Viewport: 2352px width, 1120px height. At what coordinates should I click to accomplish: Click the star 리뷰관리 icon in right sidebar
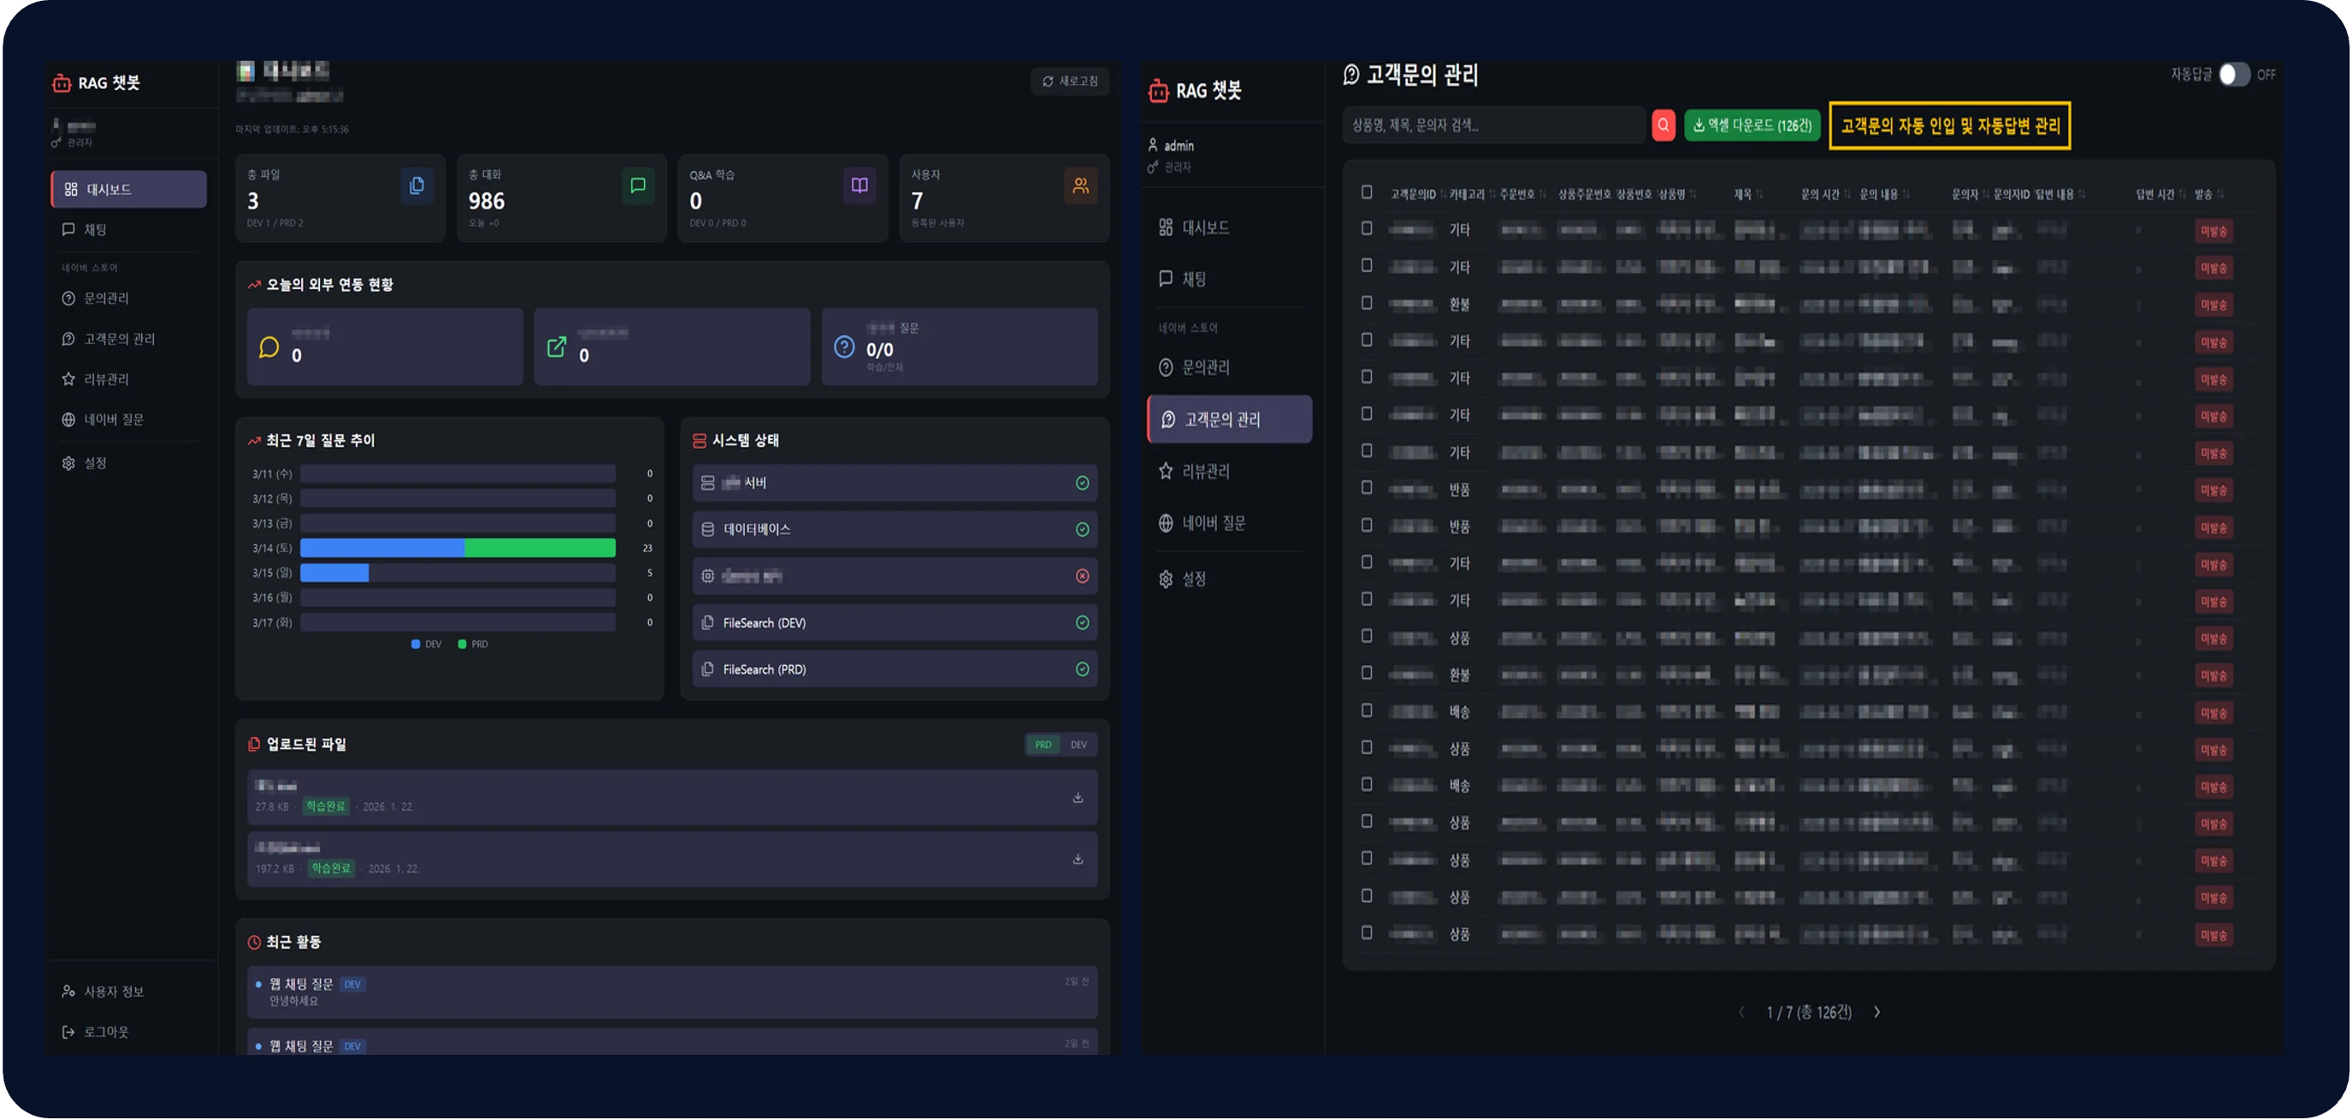pyautogui.click(x=1166, y=472)
